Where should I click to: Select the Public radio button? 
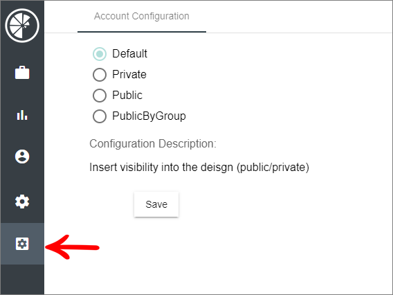point(100,96)
